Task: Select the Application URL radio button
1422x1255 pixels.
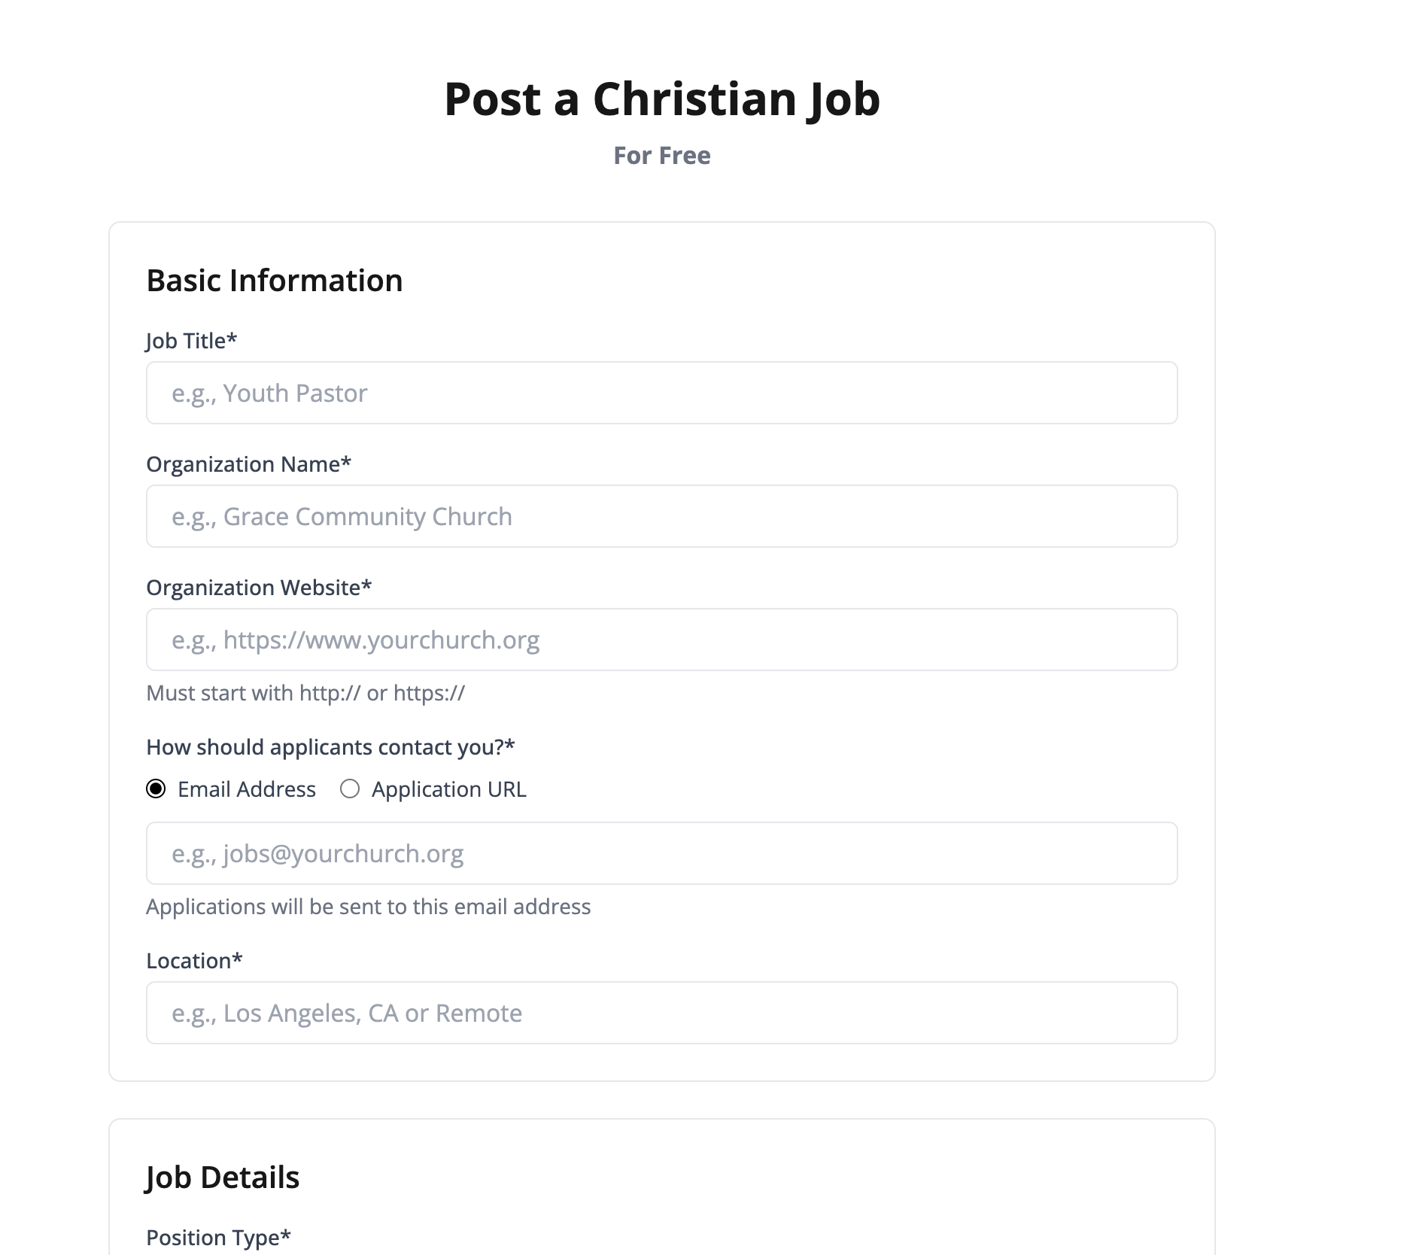Action: (349, 789)
